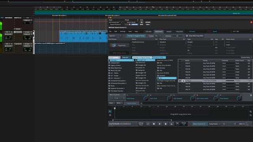Enable Preview in Original Tempo button
This screenshot has width=253, height=142.
click(x=136, y=36)
